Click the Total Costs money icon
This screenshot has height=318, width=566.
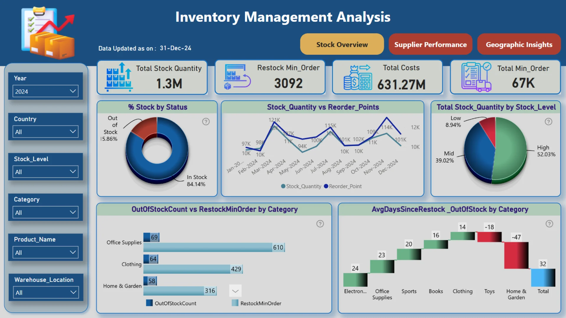coord(358,77)
